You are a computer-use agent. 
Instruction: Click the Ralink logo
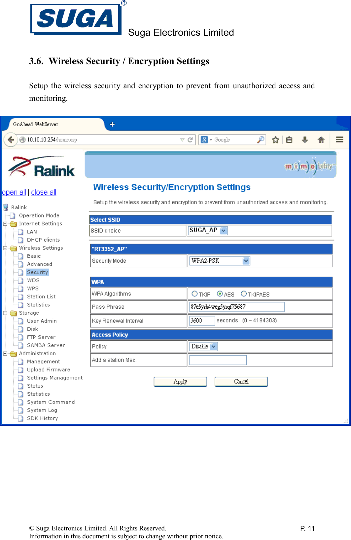pos(42,166)
